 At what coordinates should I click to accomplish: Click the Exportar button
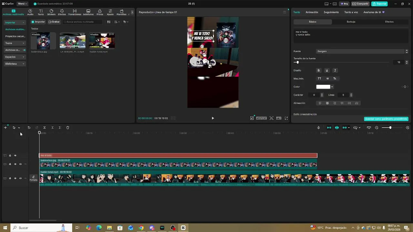(379, 4)
